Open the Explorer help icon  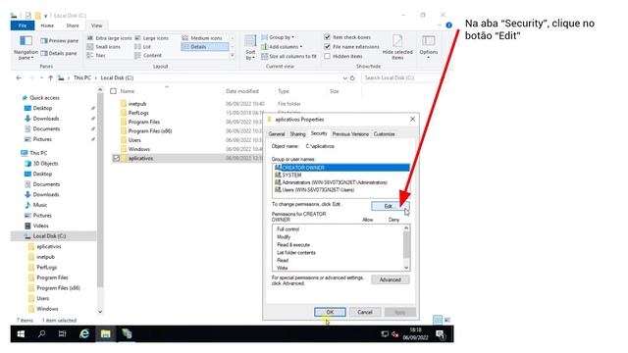point(449,25)
